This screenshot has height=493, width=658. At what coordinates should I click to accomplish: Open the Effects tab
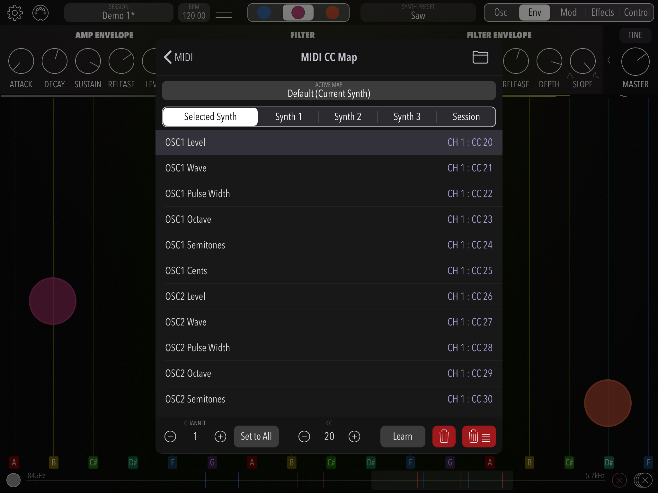pos(602,13)
